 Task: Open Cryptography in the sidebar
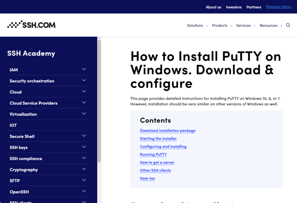[x=24, y=170]
